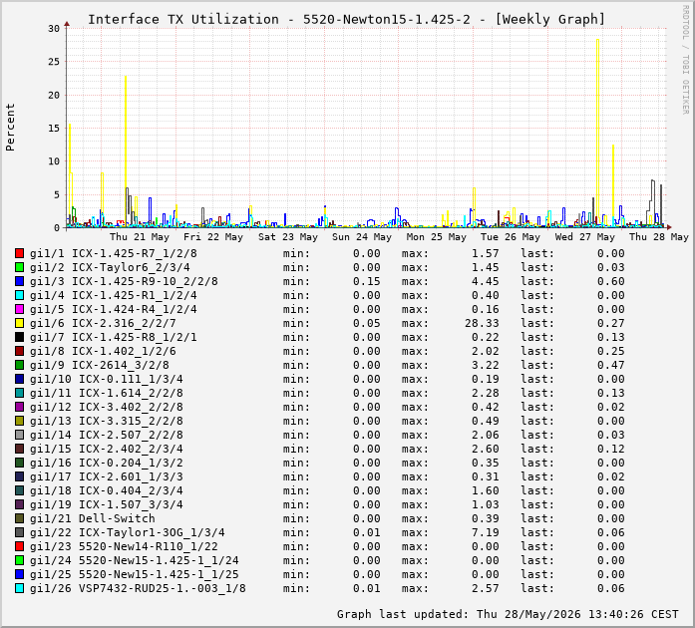
Task: Click max value 7.19 for gi1/22
Action: [x=486, y=532]
